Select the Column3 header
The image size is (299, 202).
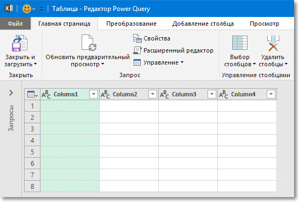(184, 94)
